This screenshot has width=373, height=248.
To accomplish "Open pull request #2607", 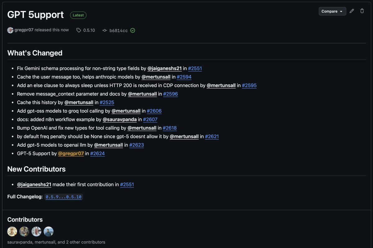I will (x=150, y=119).
